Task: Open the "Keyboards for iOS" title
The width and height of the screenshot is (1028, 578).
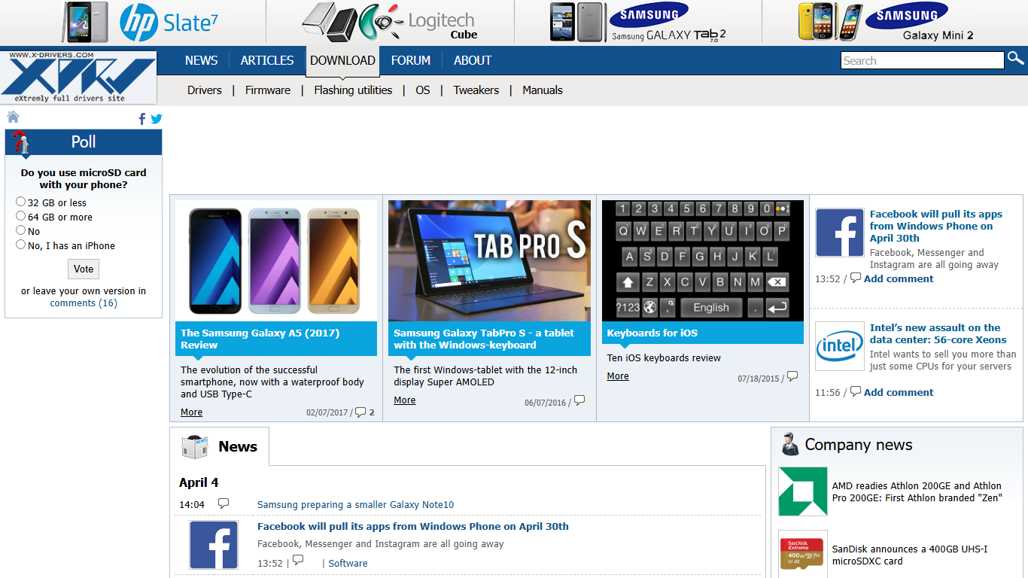Action: (652, 333)
